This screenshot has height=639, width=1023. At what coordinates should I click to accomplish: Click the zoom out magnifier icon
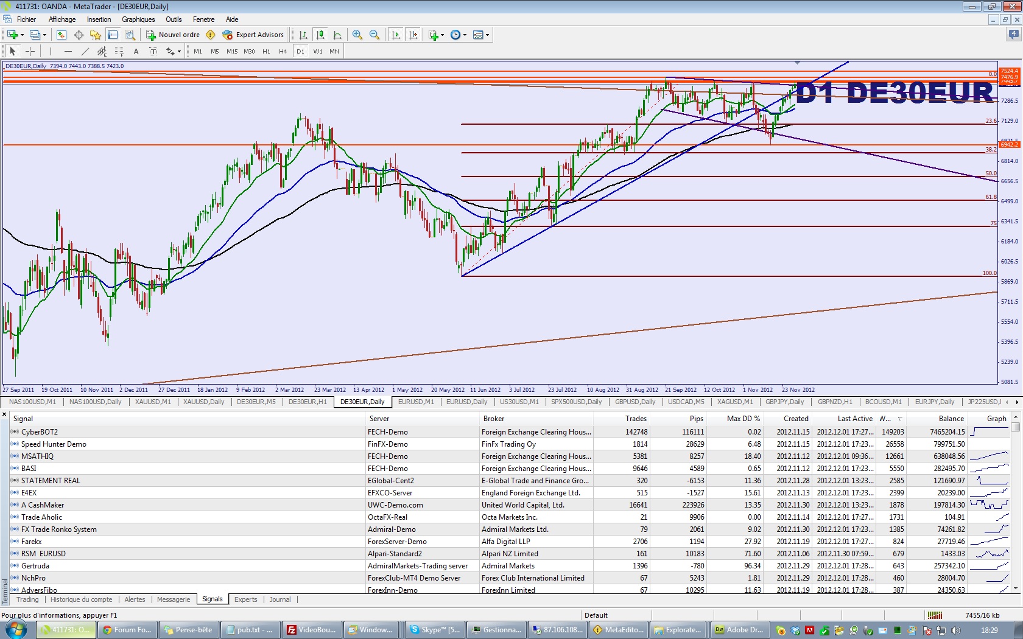click(374, 35)
